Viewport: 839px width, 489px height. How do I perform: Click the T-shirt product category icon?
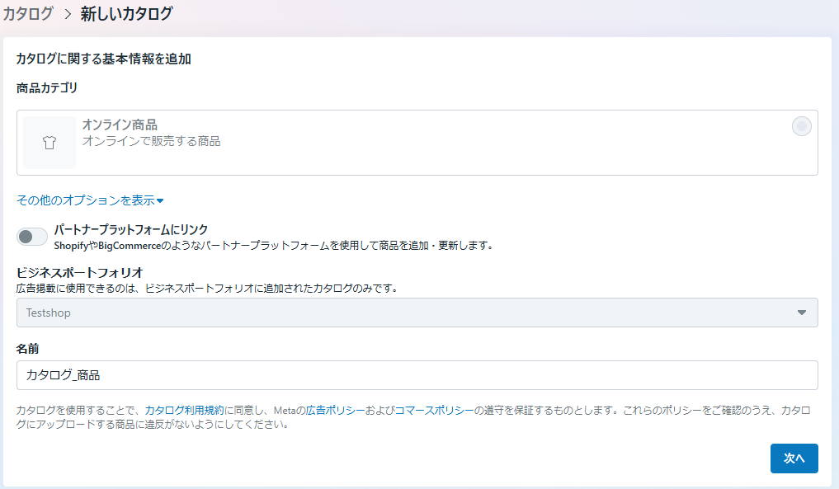point(49,143)
